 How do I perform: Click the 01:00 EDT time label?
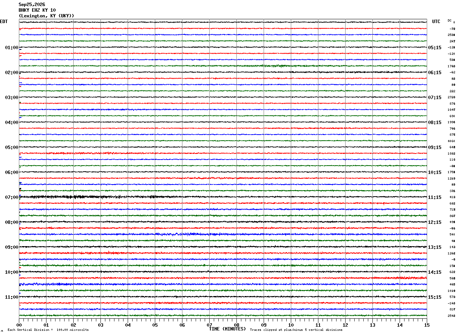pyautogui.click(x=12, y=48)
